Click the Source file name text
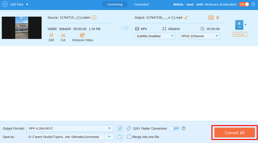258x143 pixels. tap(69, 18)
